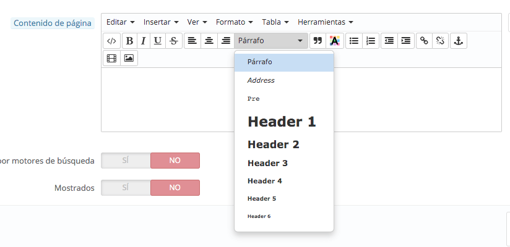Set Mostrados to NO
Image resolution: width=510 pixels, height=247 pixels.
click(175, 188)
